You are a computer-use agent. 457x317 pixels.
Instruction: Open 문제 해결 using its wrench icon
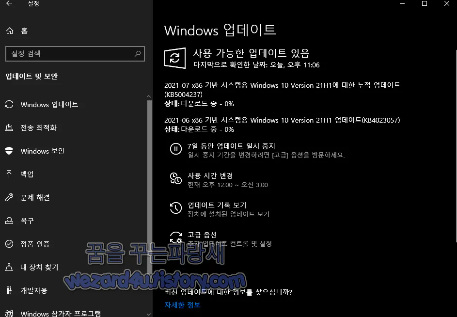10,197
